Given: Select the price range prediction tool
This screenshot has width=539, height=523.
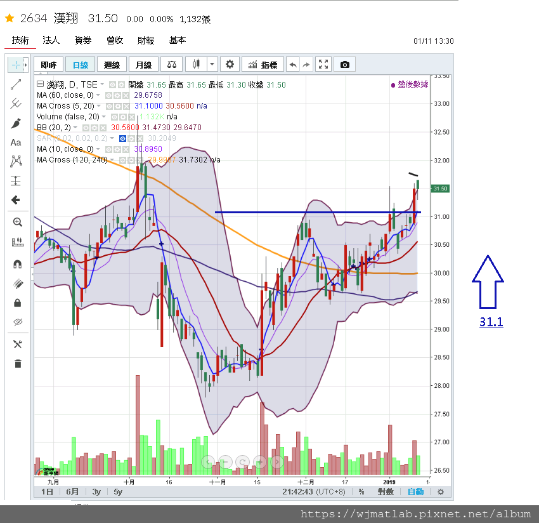Looking at the screenshot, I should (x=16, y=181).
